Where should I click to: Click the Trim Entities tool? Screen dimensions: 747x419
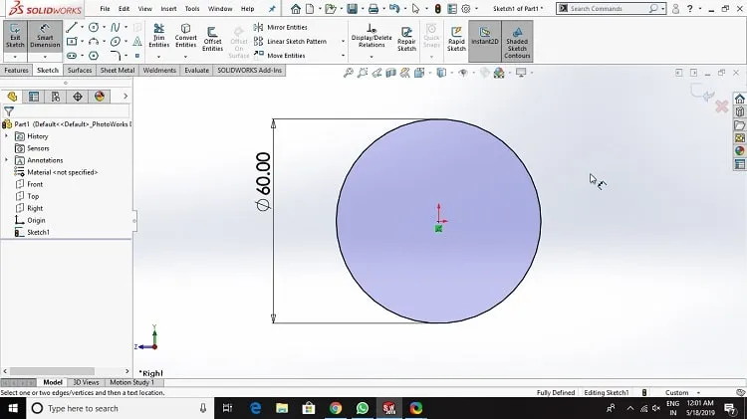pos(158,36)
